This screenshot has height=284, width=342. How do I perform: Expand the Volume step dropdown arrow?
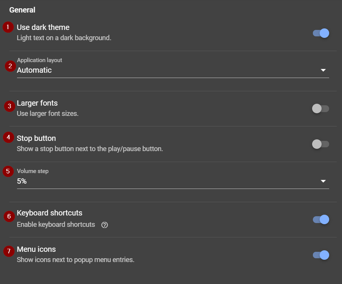coord(323,181)
